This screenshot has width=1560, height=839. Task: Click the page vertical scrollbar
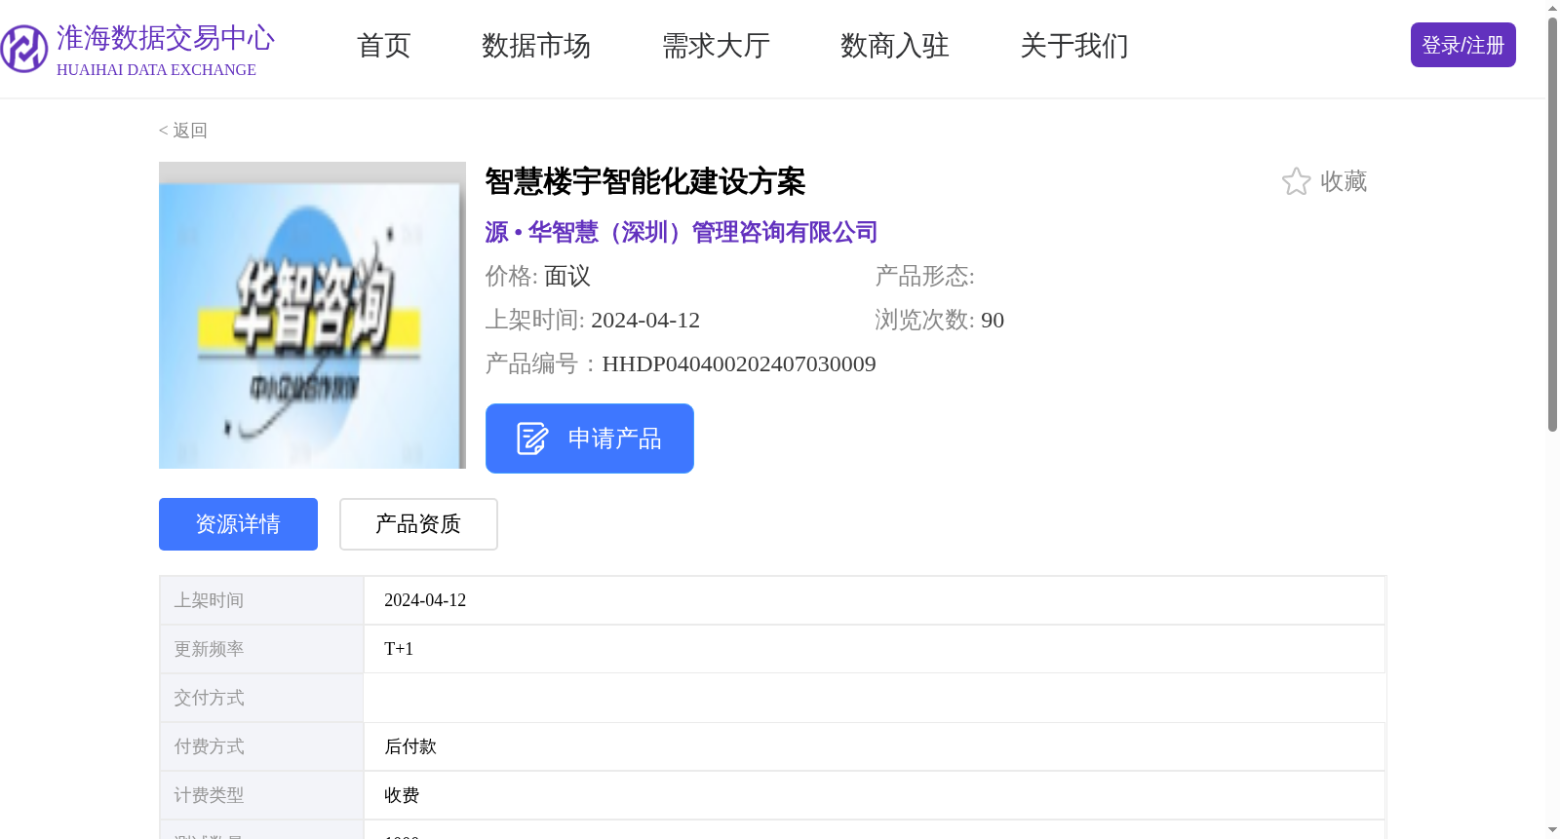pos(1552,224)
